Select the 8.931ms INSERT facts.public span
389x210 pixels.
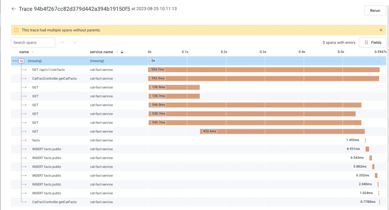tap(367, 149)
